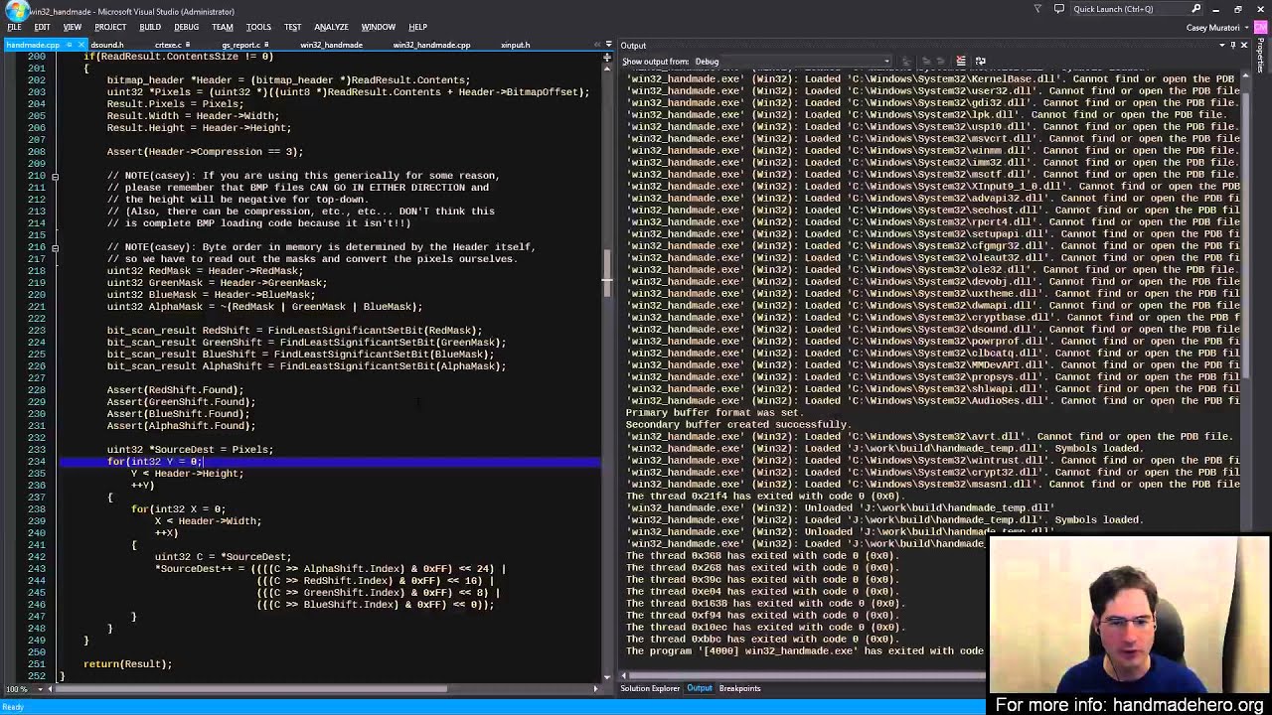1272x715 pixels.
Task: Click the editor scroll down arrow
Action: tap(606, 676)
